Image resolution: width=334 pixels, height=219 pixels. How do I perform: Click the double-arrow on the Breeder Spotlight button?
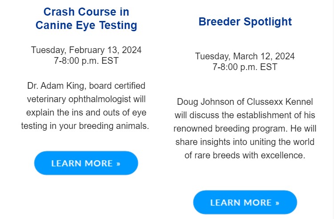[277, 203]
